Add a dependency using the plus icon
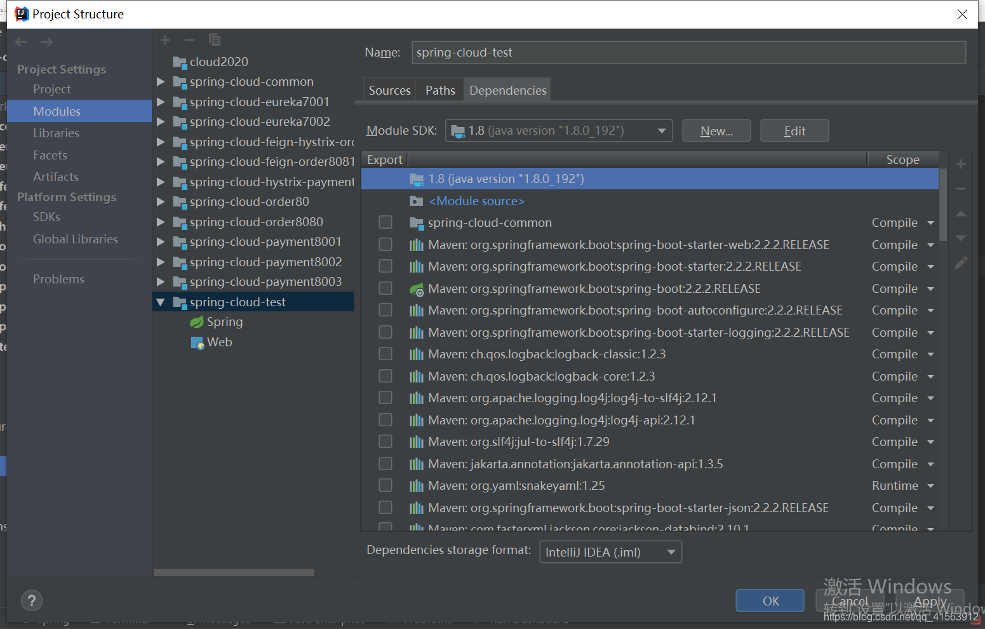The image size is (985, 629). click(x=961, y=165)
